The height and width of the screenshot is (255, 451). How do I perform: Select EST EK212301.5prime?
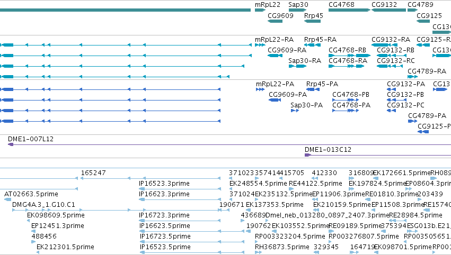[x=65, y=247]
